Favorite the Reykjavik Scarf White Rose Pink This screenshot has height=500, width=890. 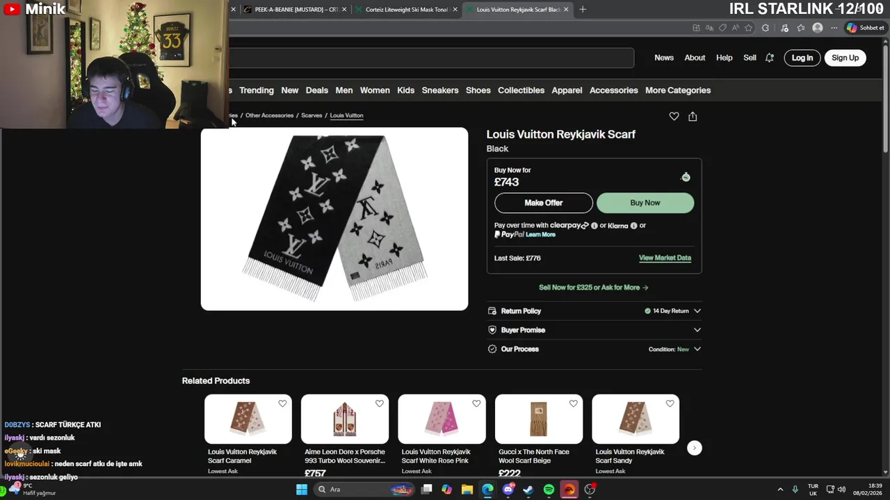[476, 403]
